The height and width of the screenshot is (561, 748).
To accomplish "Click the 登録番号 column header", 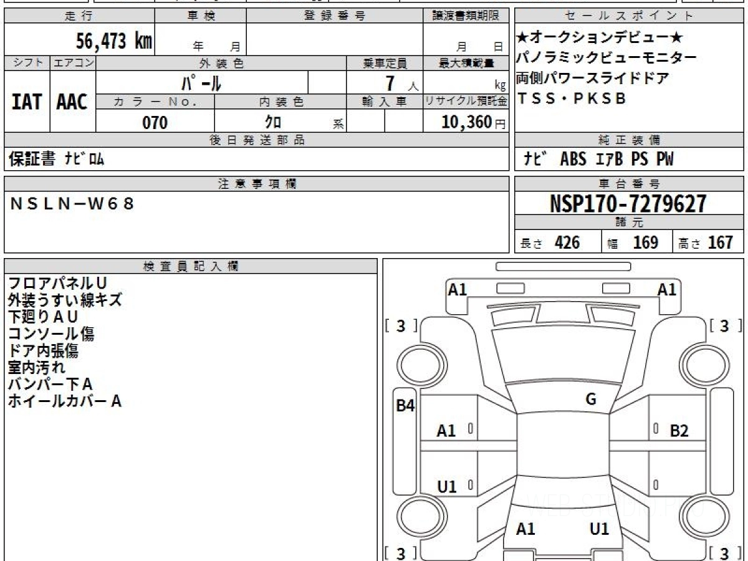I will pyautogui.click(x=335, y=16).
